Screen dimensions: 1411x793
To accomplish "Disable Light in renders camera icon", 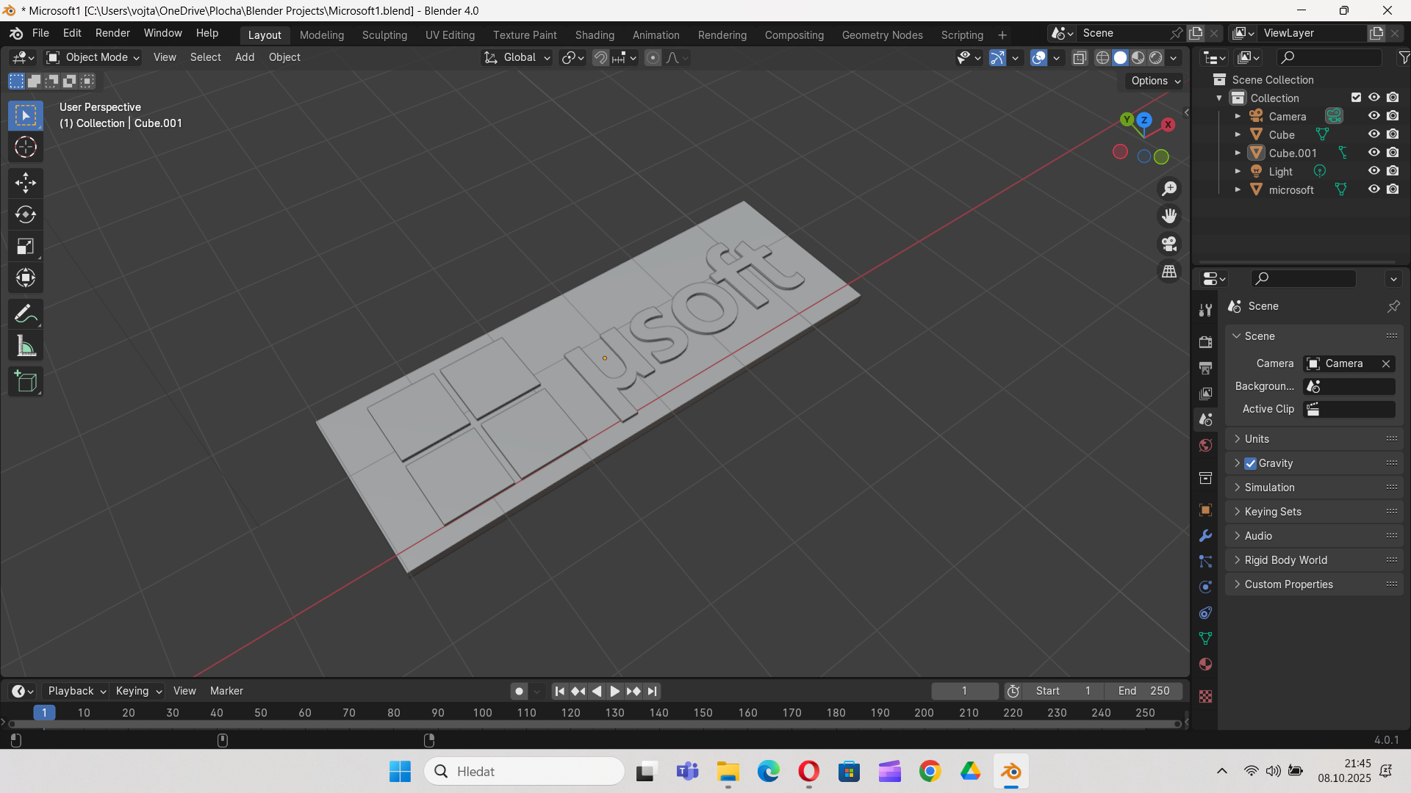I will click(x=1393, y=171).
